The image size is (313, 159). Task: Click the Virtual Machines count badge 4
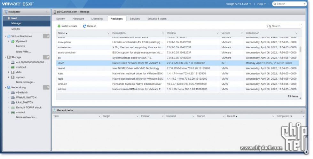[46, 36]
